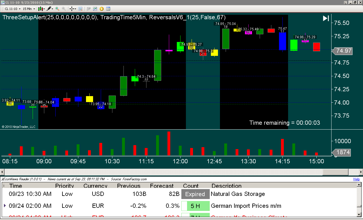The image size is (363, 220).
Task: Click the 74.3 - 74.64 range label
Action: click(146, 77)
